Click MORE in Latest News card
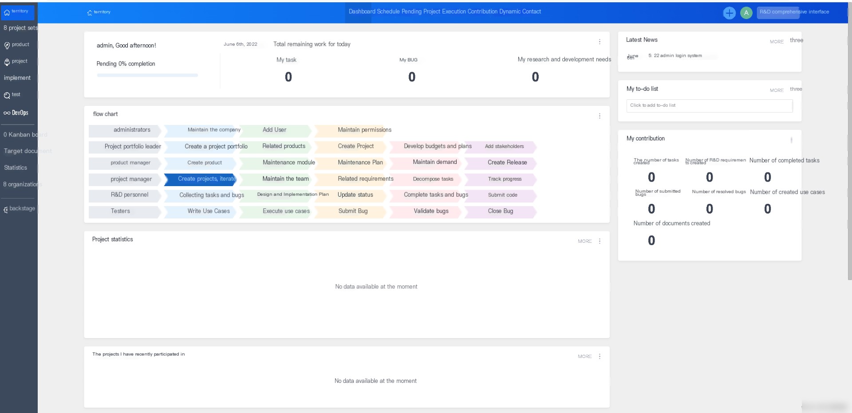The image size is (852, 413). click(777, 42)
